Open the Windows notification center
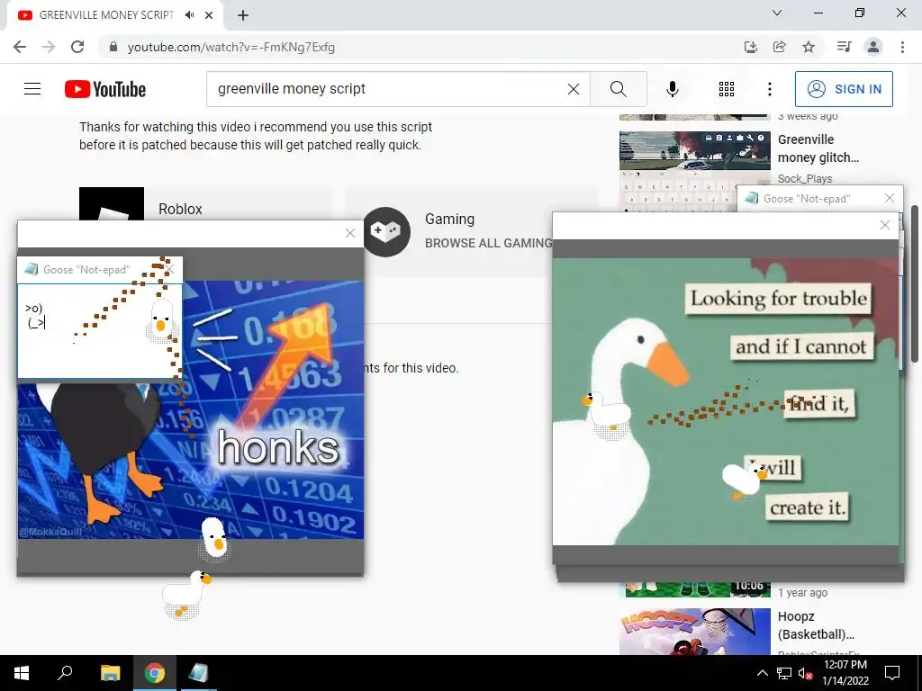The image size is (922, 691). pyautogui.click(x=892, y=673)
